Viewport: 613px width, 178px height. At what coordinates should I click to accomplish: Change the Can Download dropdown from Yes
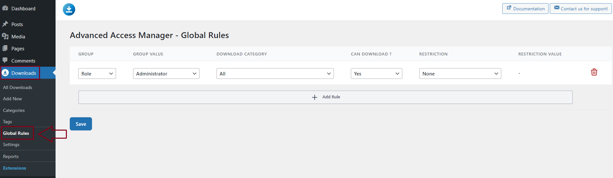376,74
